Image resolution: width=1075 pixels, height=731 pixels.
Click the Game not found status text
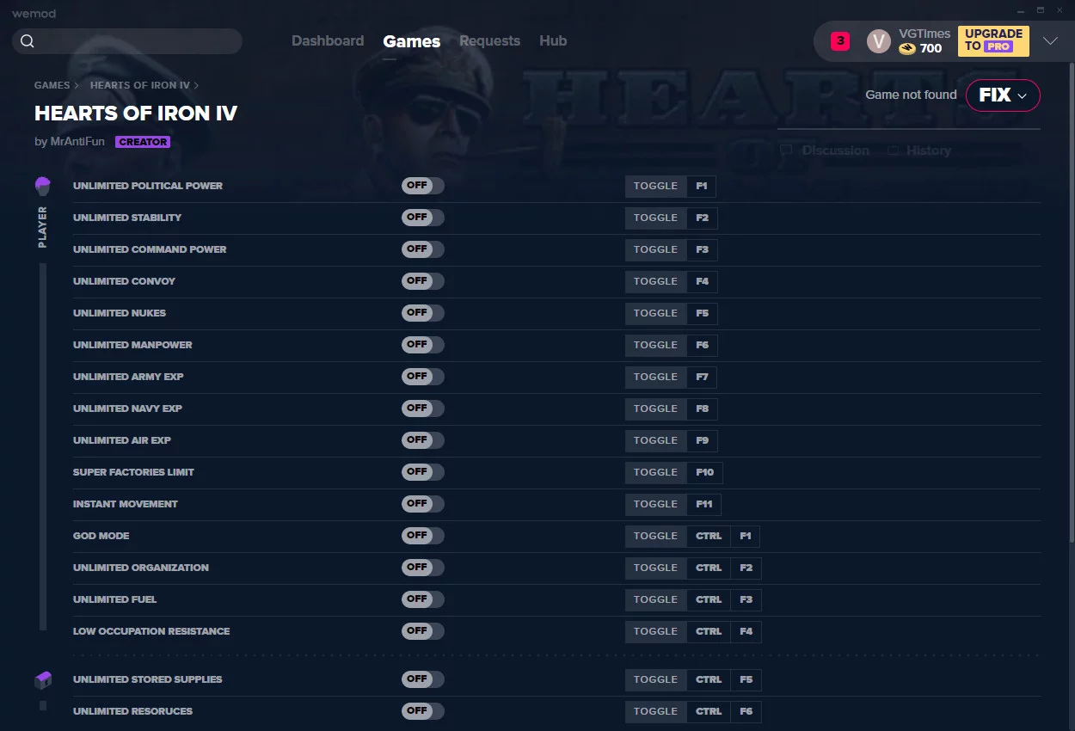coord(911,95)
